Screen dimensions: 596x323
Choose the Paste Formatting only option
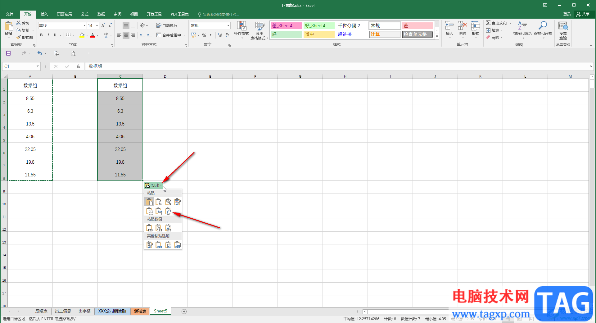[x=150, y=245]
